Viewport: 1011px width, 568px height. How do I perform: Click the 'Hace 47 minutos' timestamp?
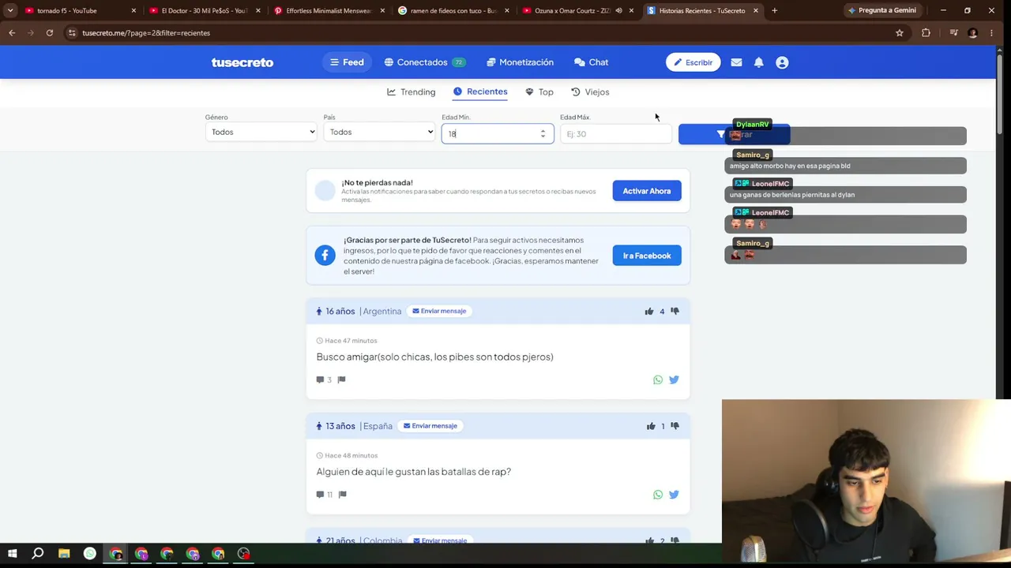point(351,341)
